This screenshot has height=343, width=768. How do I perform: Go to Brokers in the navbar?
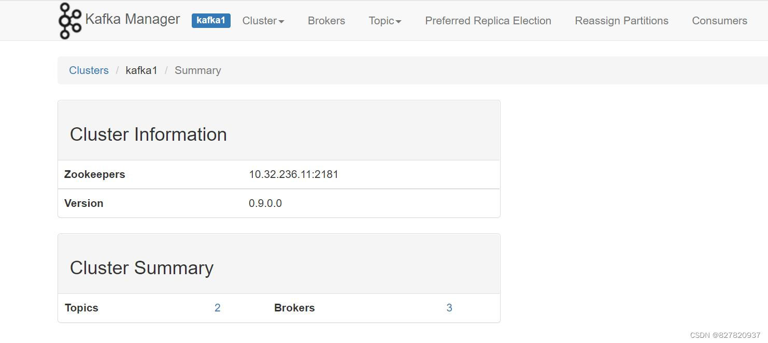click(x=326, y=21)
